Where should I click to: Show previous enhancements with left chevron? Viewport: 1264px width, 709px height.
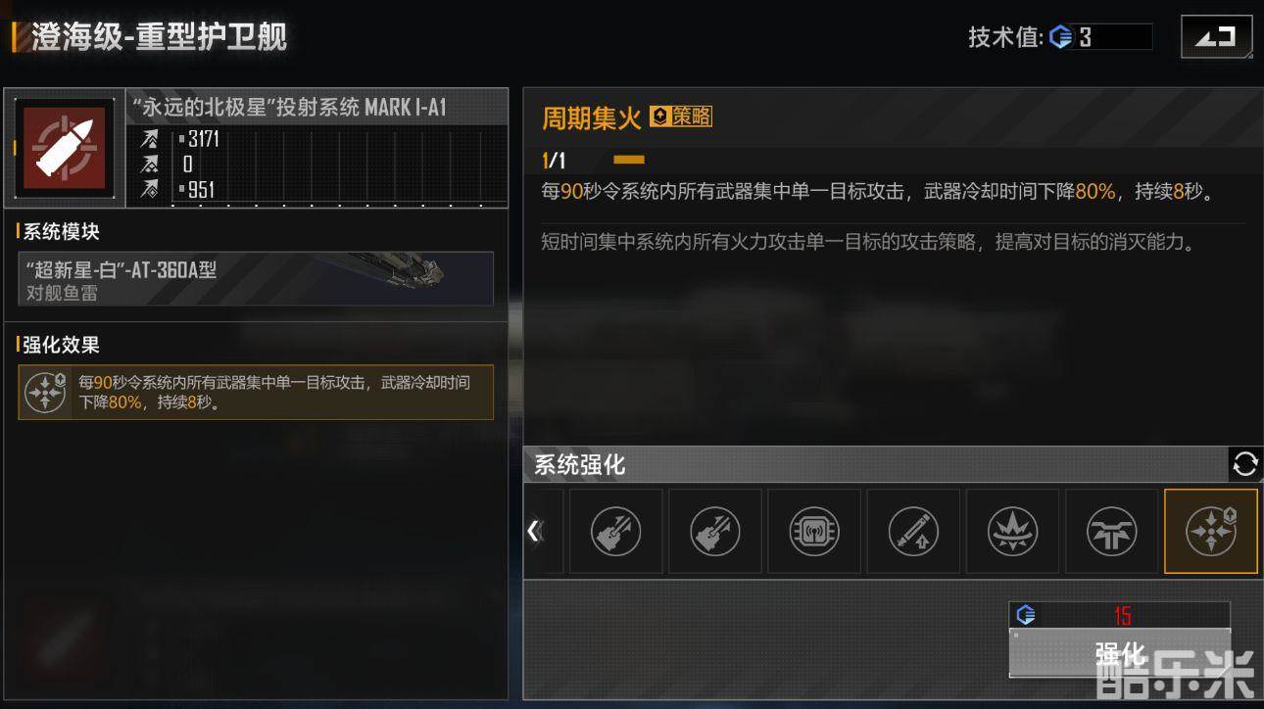pyautogui.click(x=534, y=531)
